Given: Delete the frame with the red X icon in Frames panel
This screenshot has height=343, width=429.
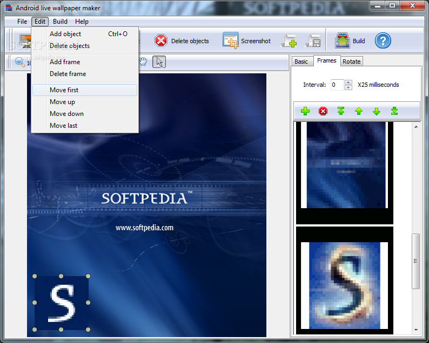Looking at the screenshot, I should pos(323,111).
